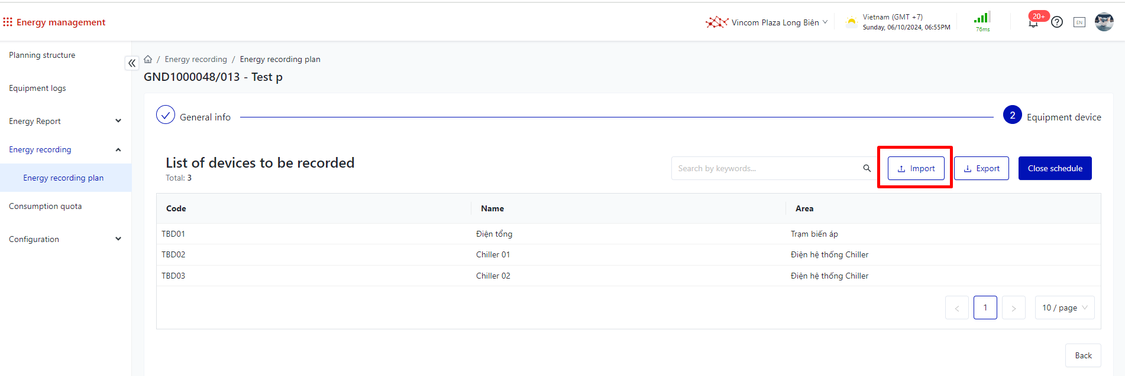Expand the Configuration menu
Viewport: 1125px width, 376px height.
[118, 239]
